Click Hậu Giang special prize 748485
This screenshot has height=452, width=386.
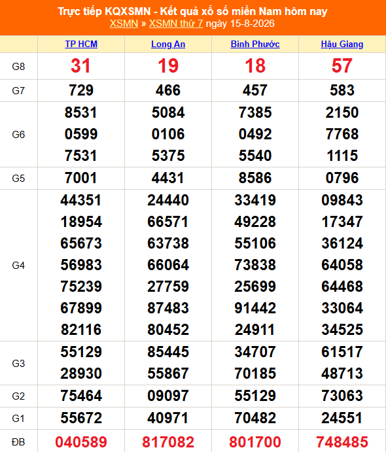point(342,442)
